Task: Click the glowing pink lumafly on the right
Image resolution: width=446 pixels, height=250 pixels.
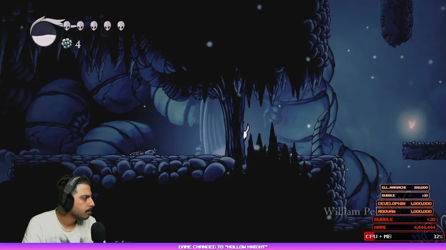Action: [412, 124]
